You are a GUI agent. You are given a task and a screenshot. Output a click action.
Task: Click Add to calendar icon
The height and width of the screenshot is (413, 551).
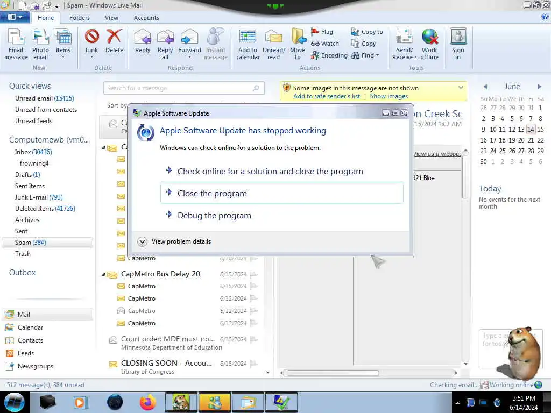(x=248, y=44)
